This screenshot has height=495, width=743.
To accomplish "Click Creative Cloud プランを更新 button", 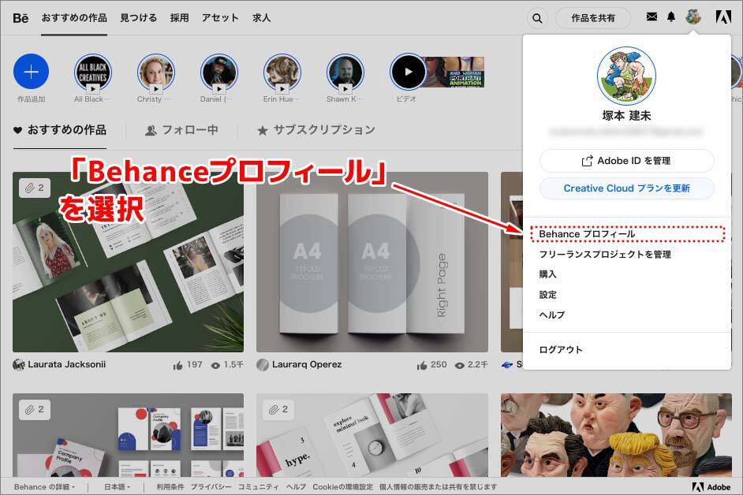I will [626, 188].
